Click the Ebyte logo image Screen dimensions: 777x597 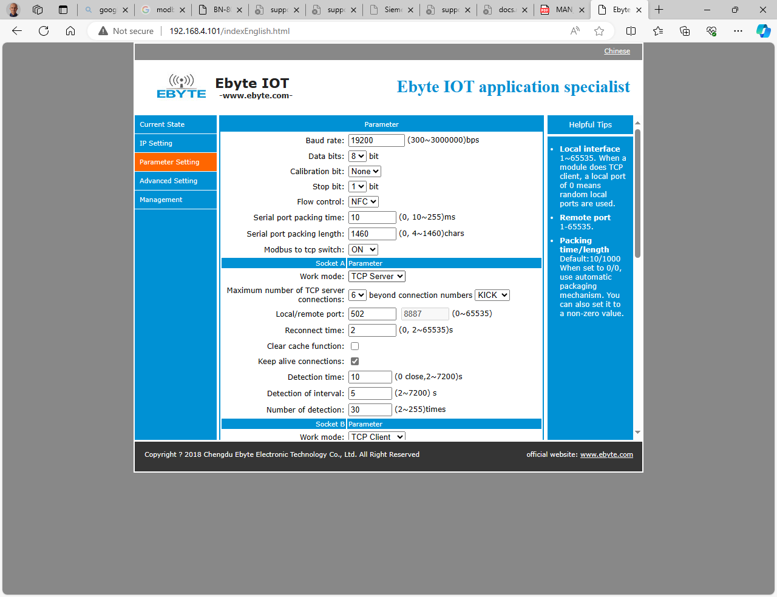tap(182, 87)
